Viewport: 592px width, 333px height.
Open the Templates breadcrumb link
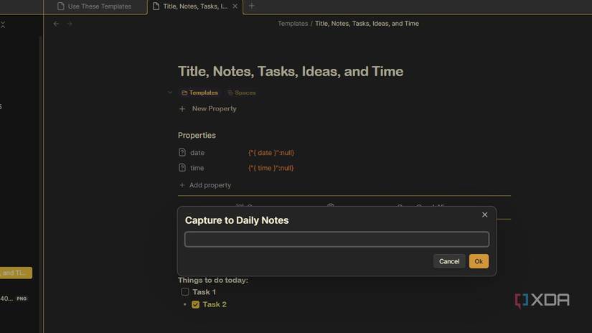click(x=293, y=24)
